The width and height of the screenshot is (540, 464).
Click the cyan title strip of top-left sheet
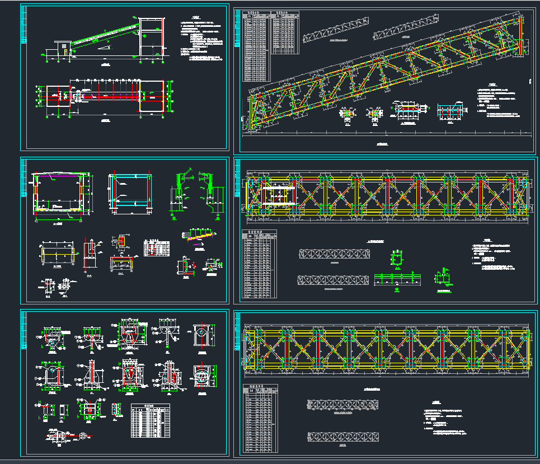[24, 25]
